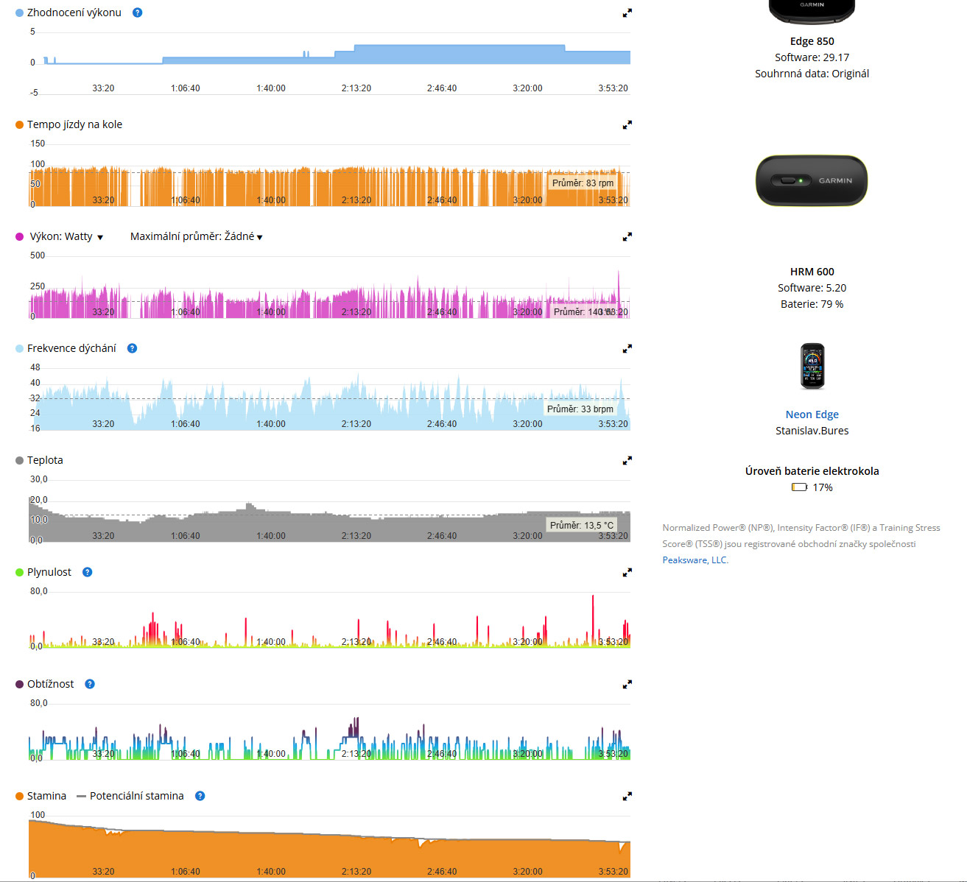Expand the Plynulost chart
Viewport: 967px width, 882px height.
[627, 573]
